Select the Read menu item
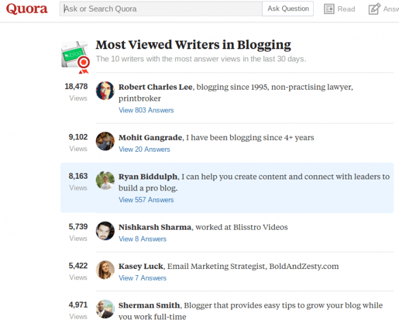 point(339,9)
